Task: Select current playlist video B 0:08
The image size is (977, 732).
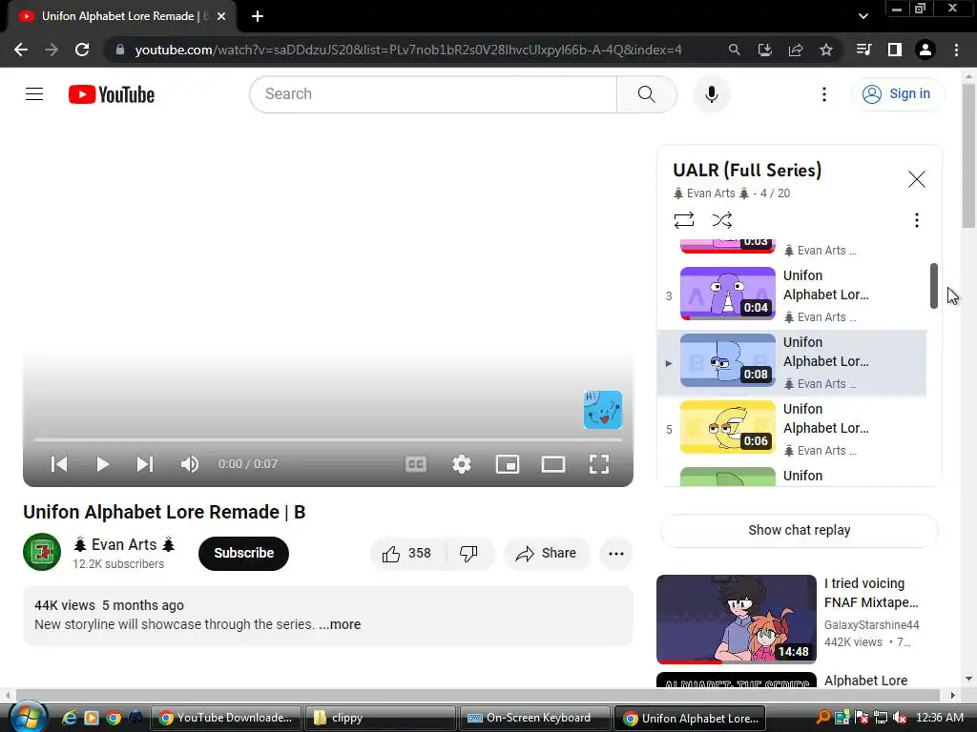Action: [791, 363]
